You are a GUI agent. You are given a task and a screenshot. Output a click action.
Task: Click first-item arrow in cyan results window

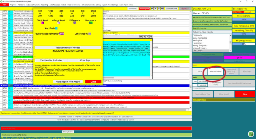(141, 37)
